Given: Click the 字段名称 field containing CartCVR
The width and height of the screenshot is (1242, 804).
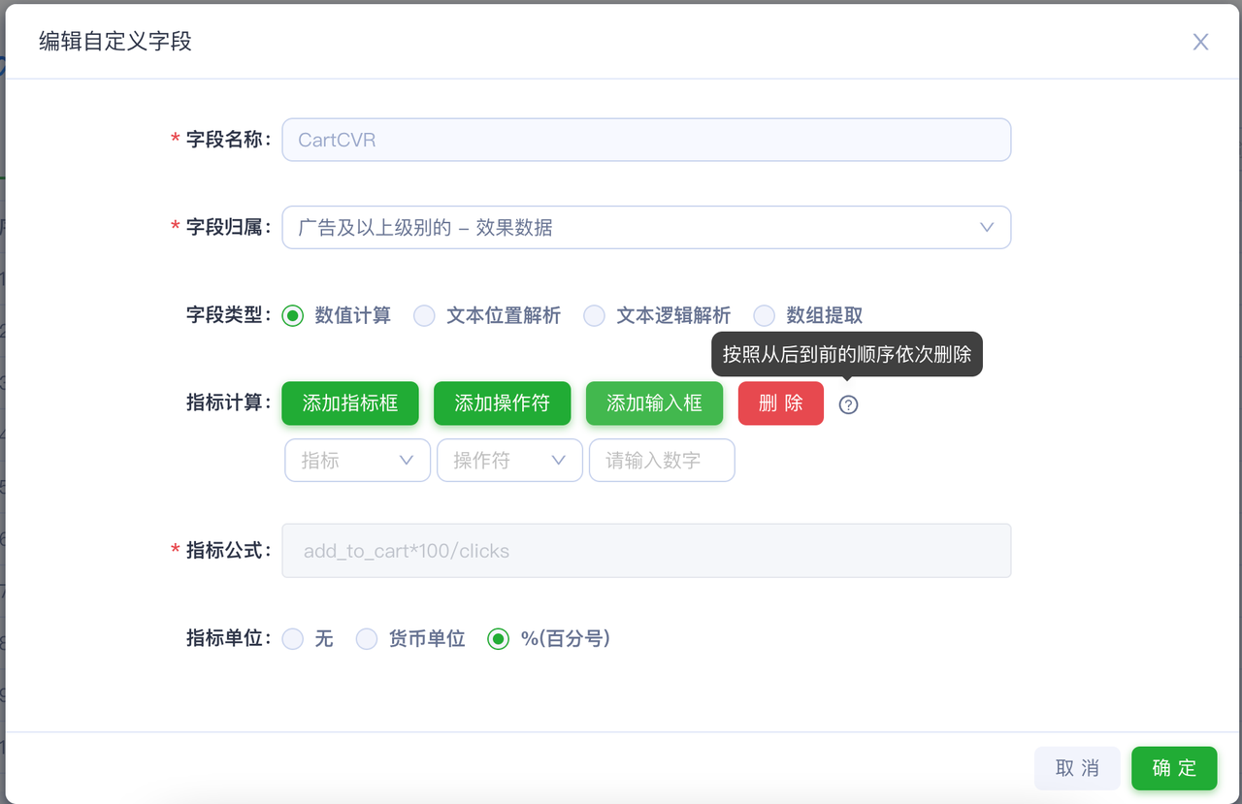Looking at the screenshot, I should click(x=646, y=140).
